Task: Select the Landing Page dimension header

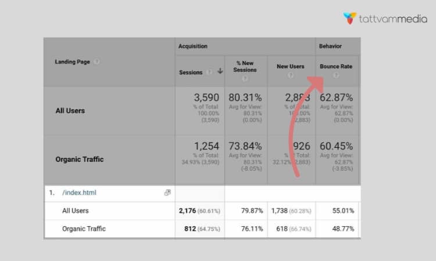Action: (72, 62)
